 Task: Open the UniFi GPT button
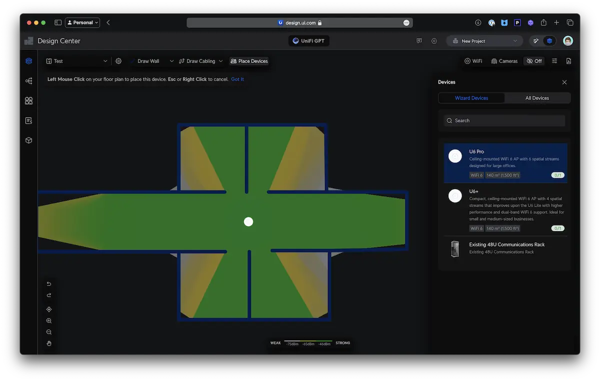click(x=309, y=41)
